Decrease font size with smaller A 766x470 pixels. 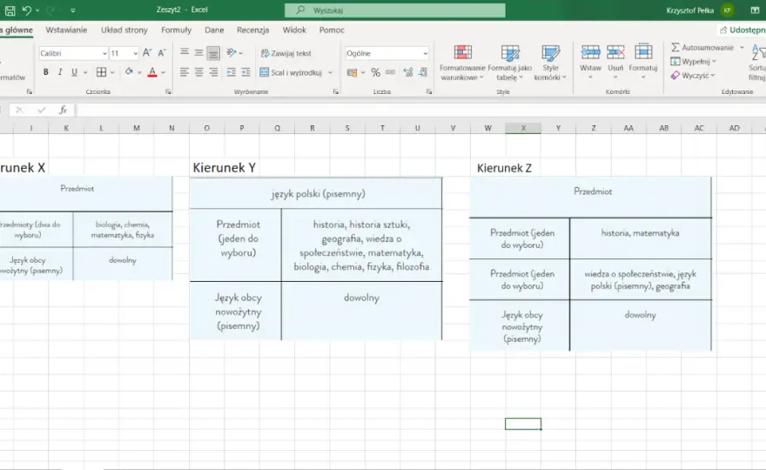coord(162,53)
